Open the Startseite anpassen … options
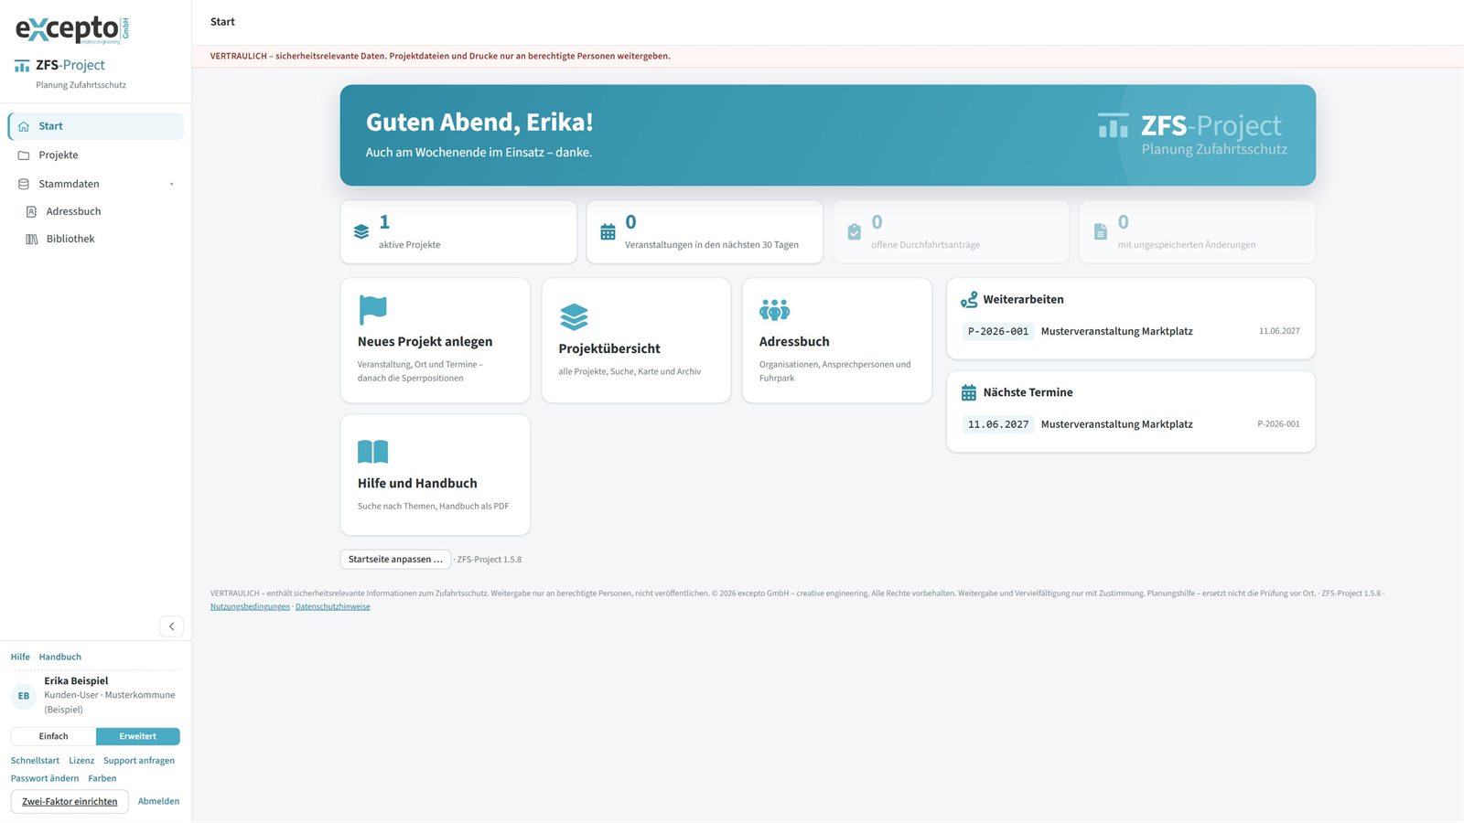This screenshot has height=823, width=1464. click(x=395, y=559)
